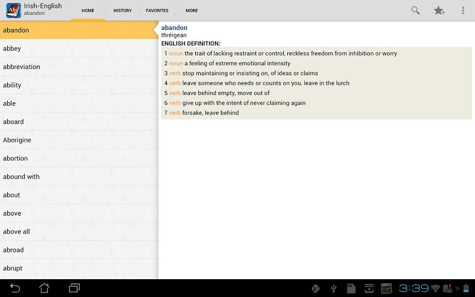Tap definition 1 about lacking restraint
The width and height of the screenshot is (475, 297).
tap(280, 53)
